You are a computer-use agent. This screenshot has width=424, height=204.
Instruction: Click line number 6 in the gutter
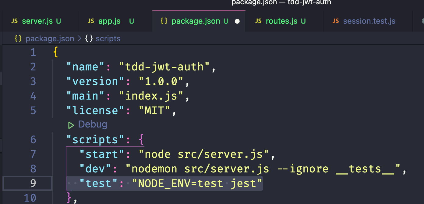33,140
